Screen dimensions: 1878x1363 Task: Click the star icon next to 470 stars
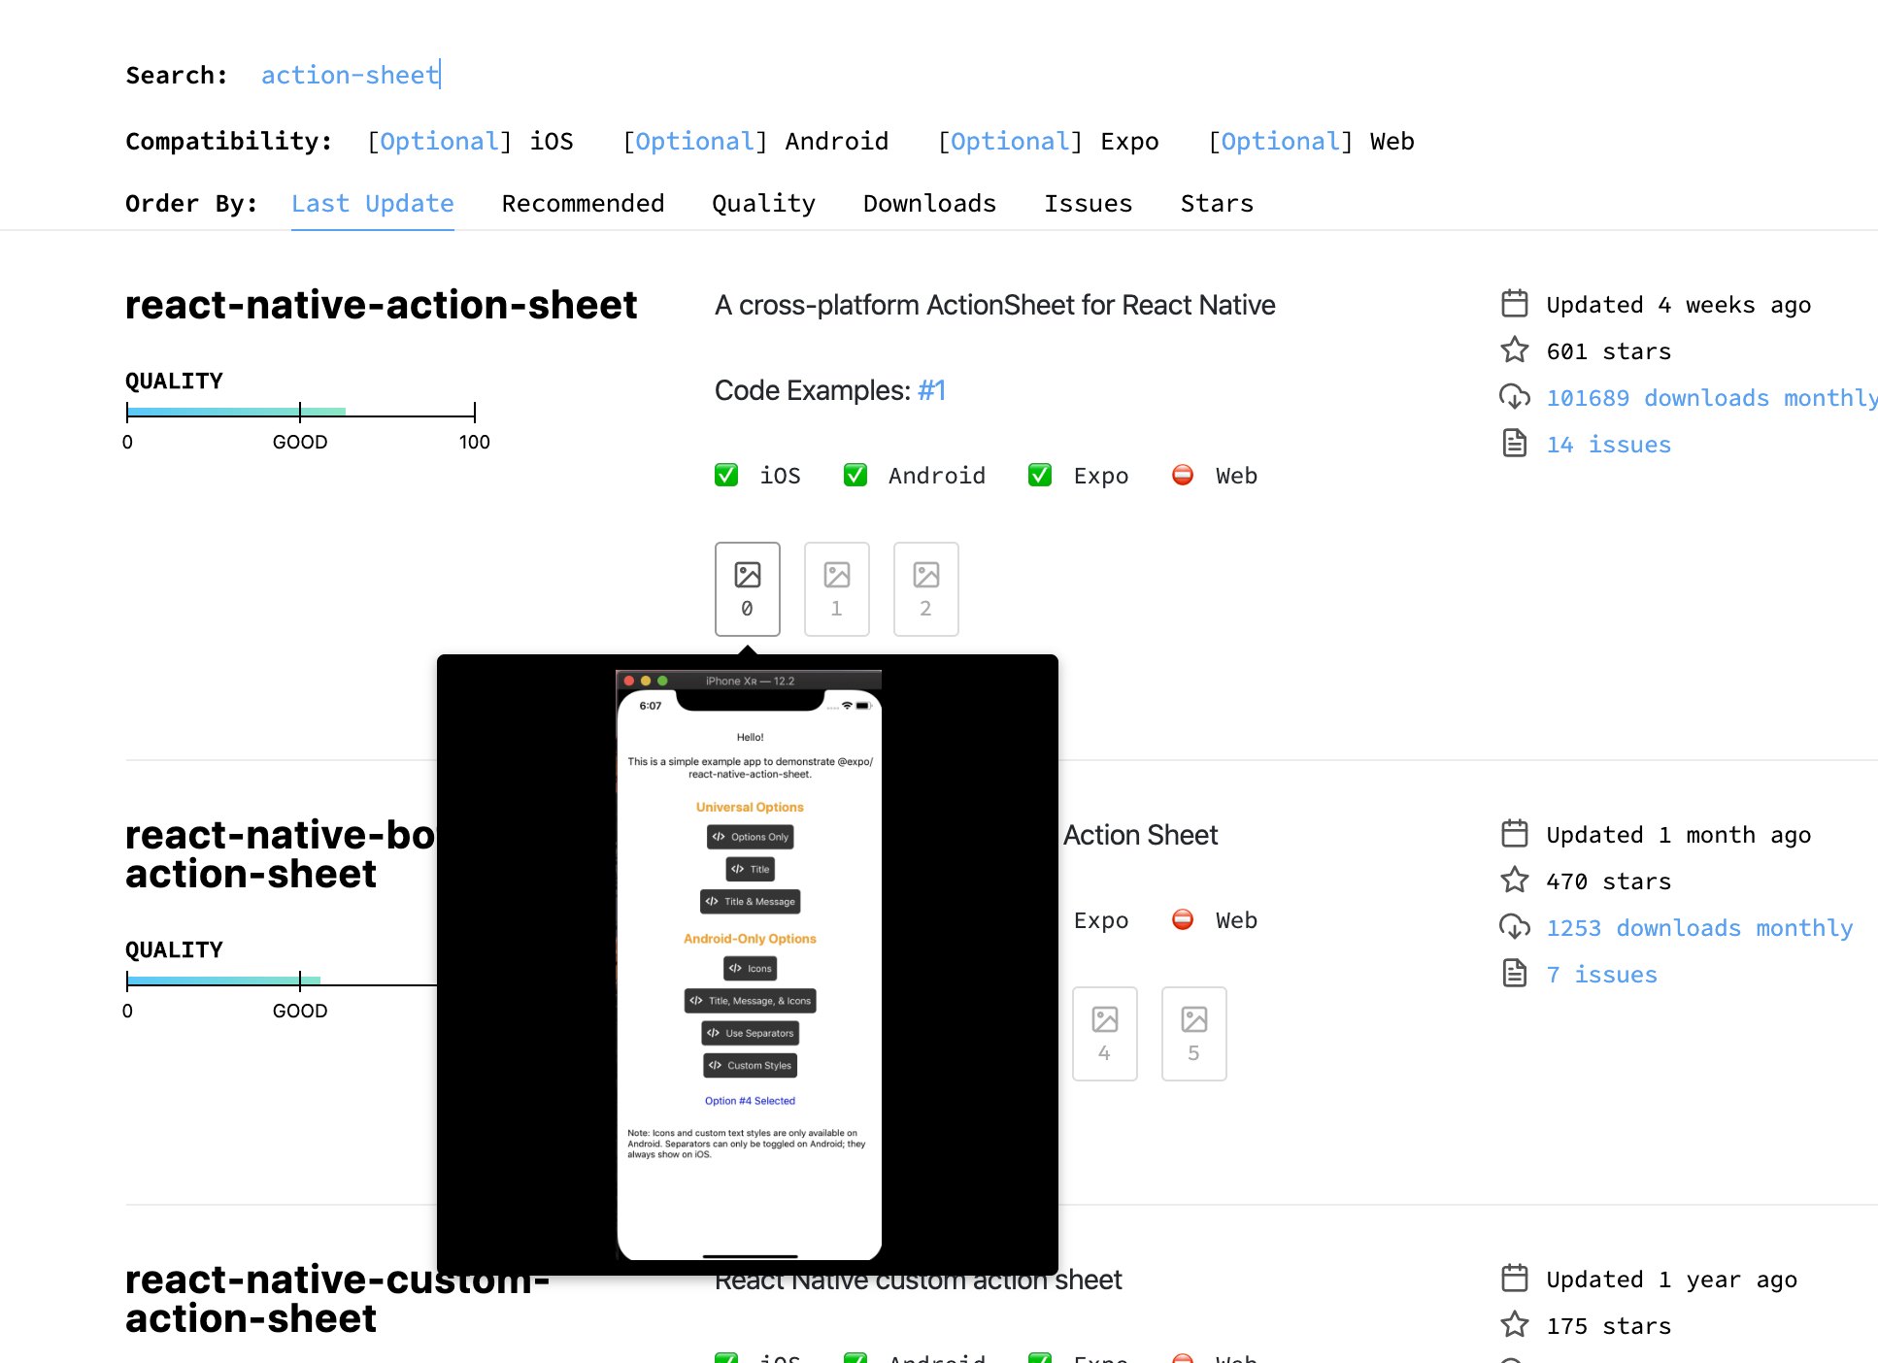(1515, 881)
